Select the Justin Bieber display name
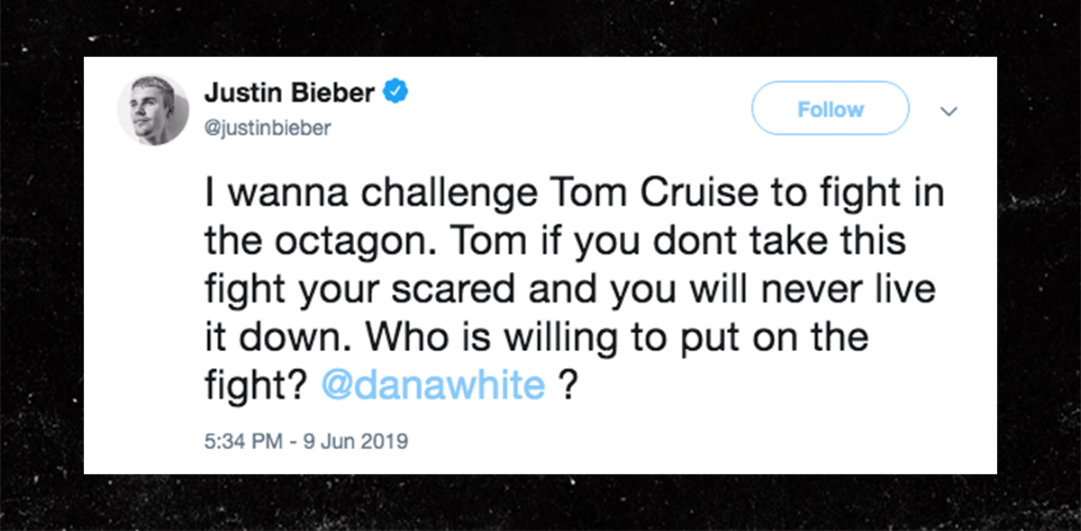 pos(288,91)
